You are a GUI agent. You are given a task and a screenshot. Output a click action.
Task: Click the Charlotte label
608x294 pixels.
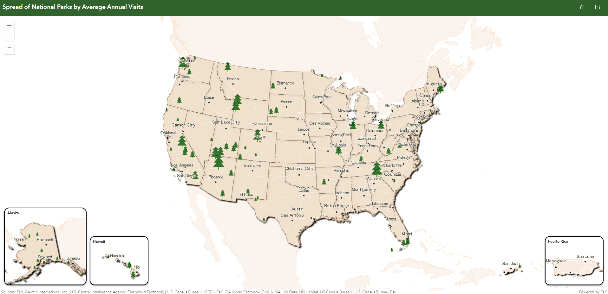[392, 165]
